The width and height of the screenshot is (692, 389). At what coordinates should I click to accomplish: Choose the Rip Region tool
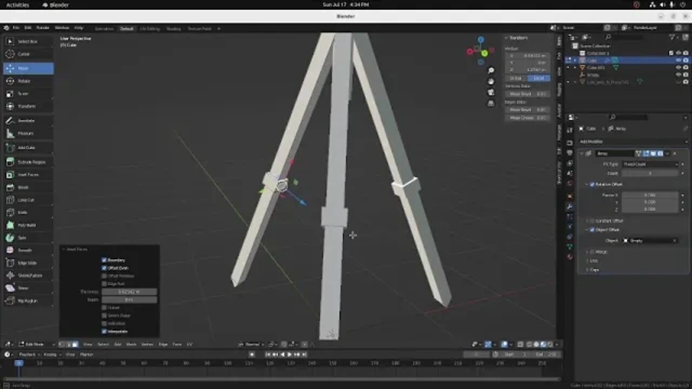pyautogui.click(x=28, y=300)
